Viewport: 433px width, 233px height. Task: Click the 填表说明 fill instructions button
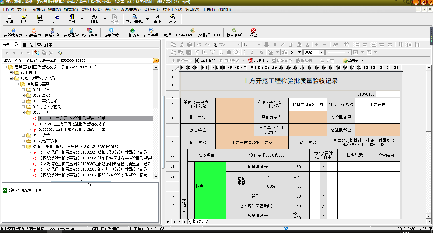(x=353, y=60)
